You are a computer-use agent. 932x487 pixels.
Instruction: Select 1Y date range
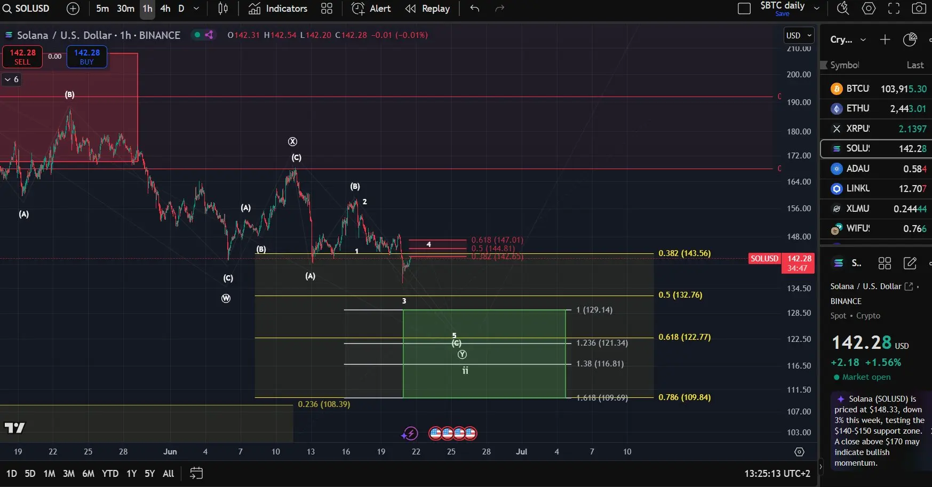(131, 474)
